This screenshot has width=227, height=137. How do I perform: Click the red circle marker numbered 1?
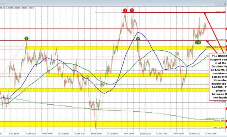[x=125, y=10]
